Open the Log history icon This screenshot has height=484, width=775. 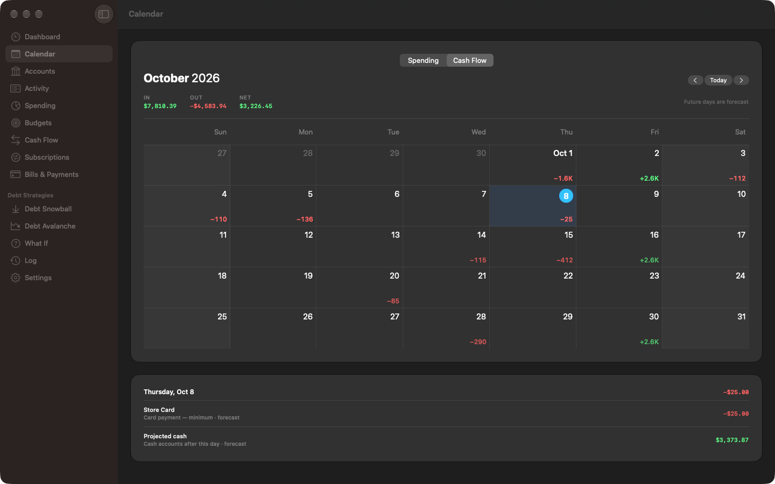16,260
